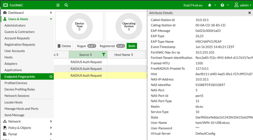The height and width of the screenshot is (140, 253).
Task: Open the Profiled Devices page
Action: [x=16, y=83]
